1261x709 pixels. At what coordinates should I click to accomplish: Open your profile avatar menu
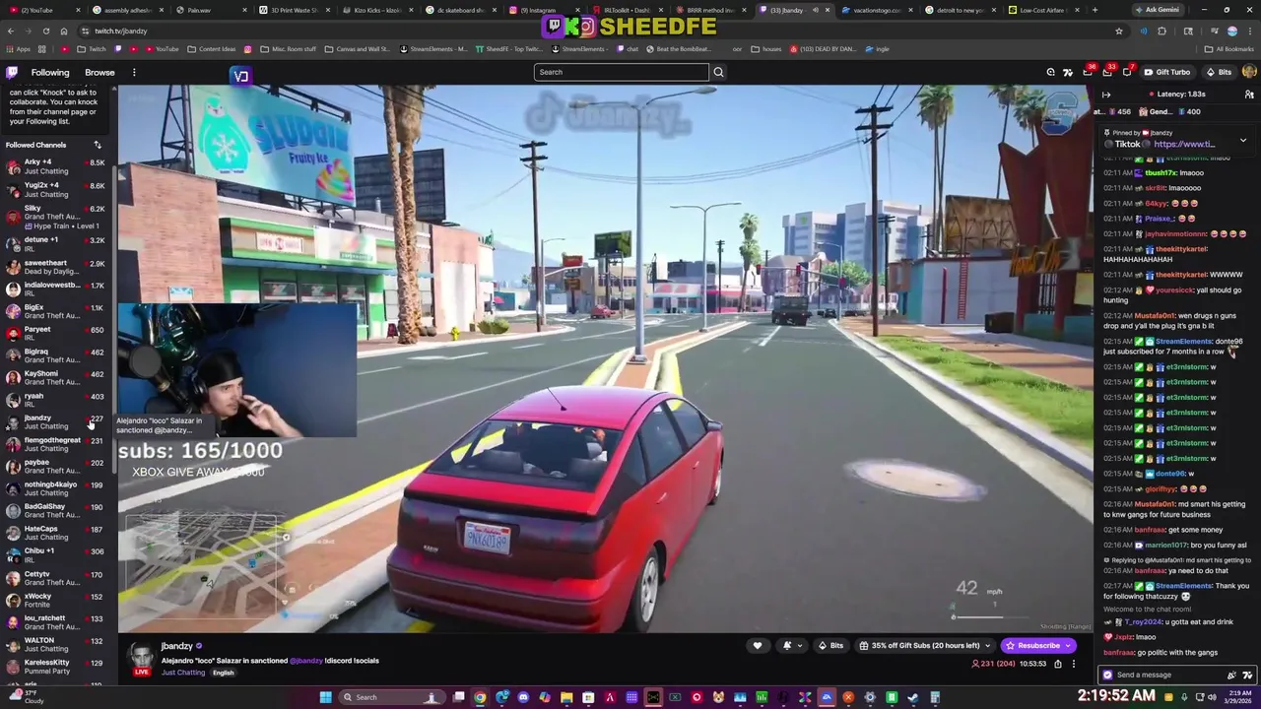1249,72
